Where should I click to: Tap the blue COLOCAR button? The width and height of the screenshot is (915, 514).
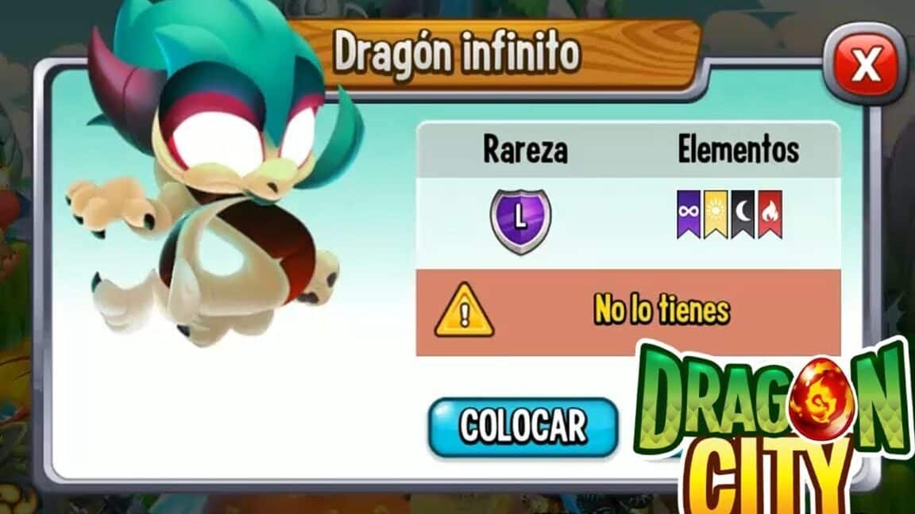tap(523, 427)
